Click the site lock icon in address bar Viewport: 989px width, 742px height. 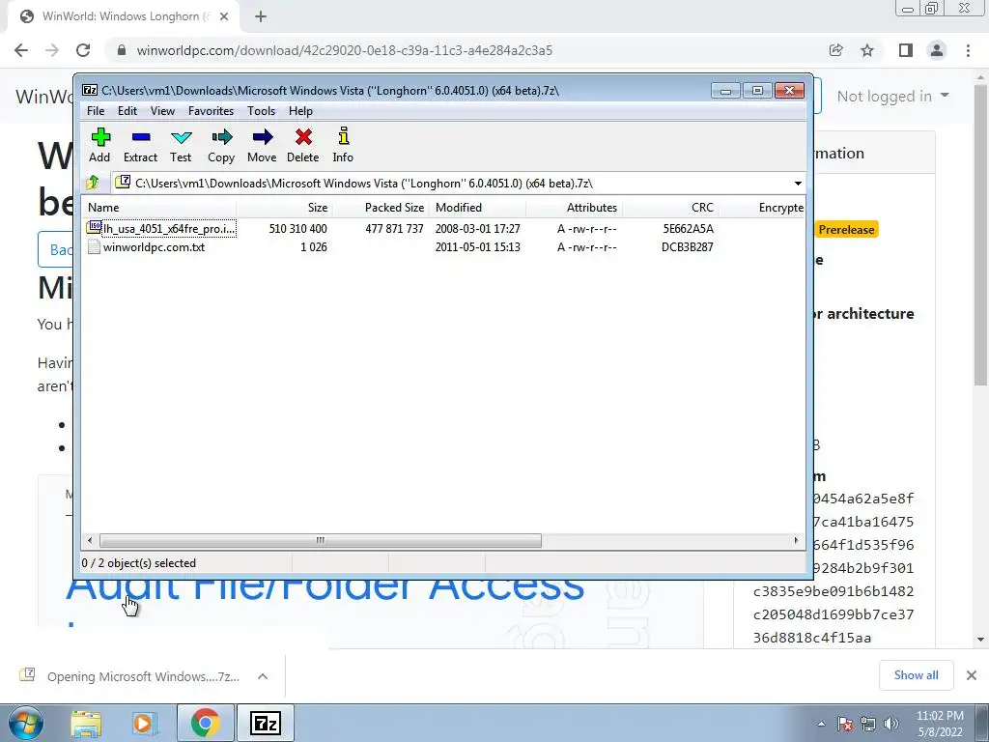[x=122, y=50]
